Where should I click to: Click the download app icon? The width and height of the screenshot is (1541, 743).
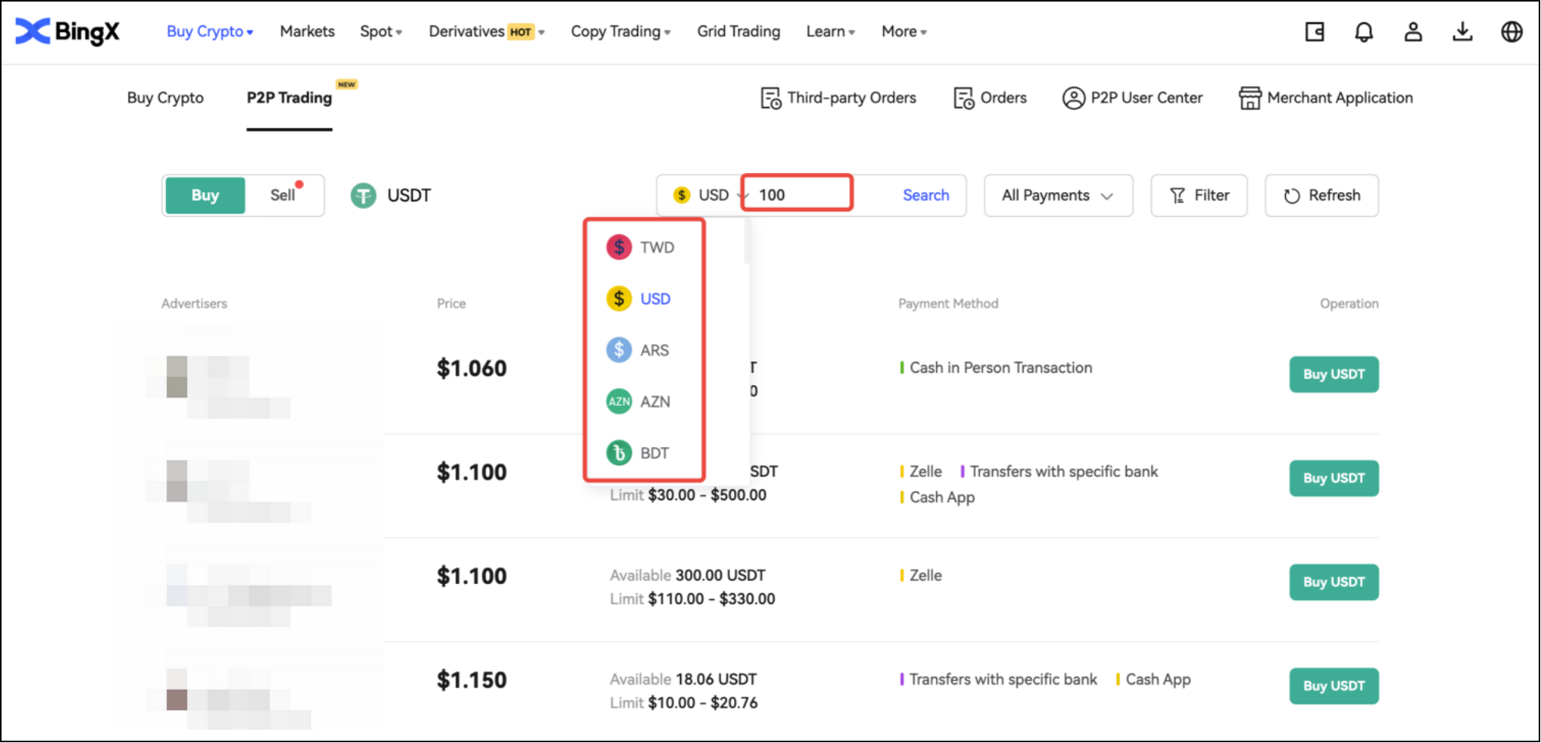click(1462, 32)
